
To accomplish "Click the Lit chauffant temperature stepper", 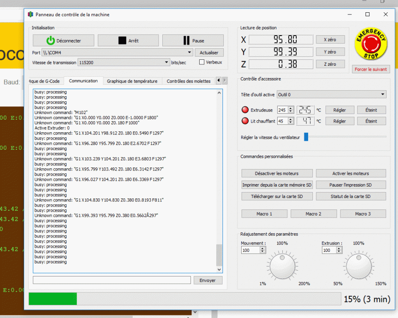I will pos(291,121).
